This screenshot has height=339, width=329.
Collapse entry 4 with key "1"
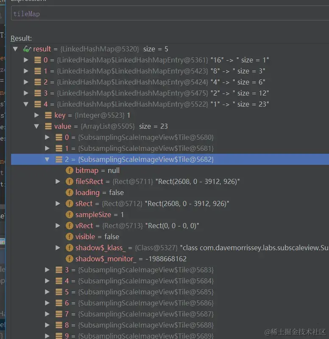(x=26, y=104)
